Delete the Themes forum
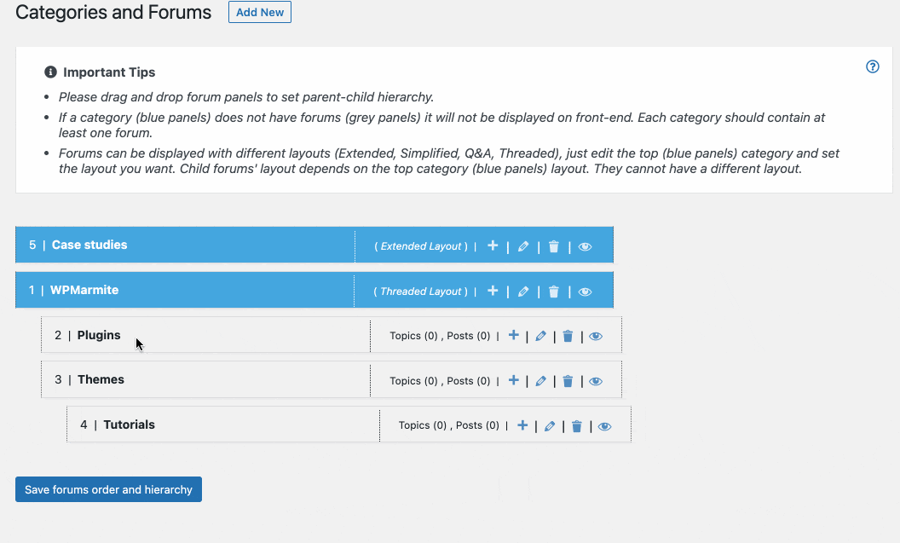The width and height of the screenshot is (900, 543). coord(568,380)
